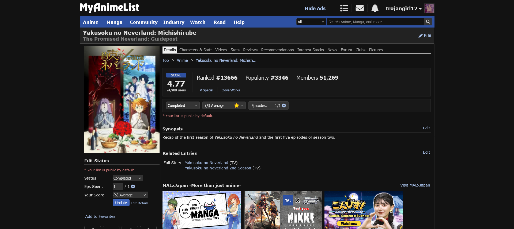Viewport: 514px width, 229px height.
Task: Increment episodes with plus icon in score bar
Action: pyautogui.click(x=284, y=106)
